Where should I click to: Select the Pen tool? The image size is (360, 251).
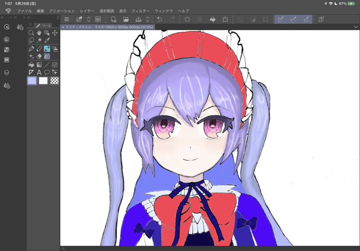pyautogui.click(x=31, y=49)
